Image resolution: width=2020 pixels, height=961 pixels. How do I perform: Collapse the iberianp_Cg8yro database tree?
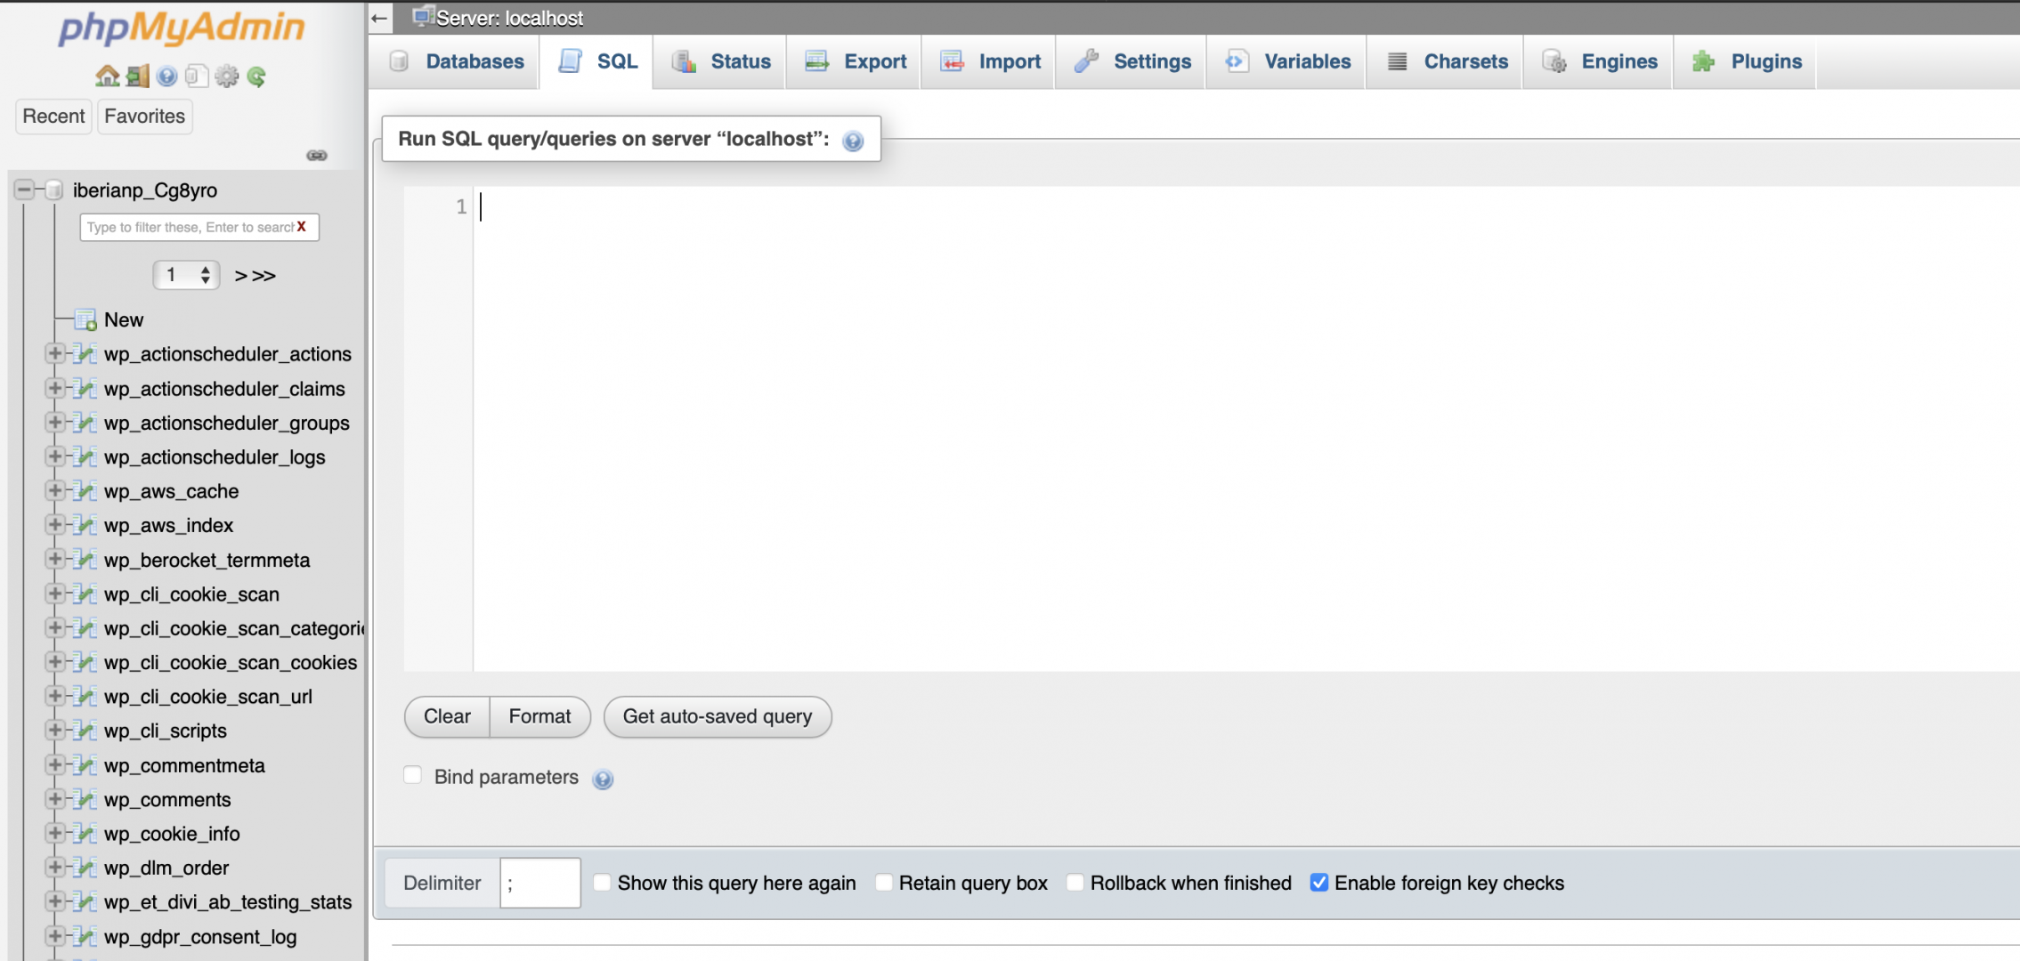(24, 190)
